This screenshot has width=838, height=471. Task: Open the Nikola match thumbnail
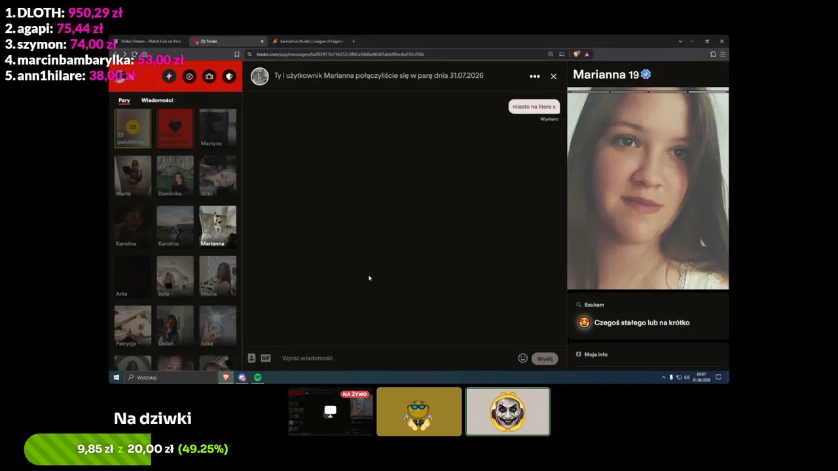point(217,277)
